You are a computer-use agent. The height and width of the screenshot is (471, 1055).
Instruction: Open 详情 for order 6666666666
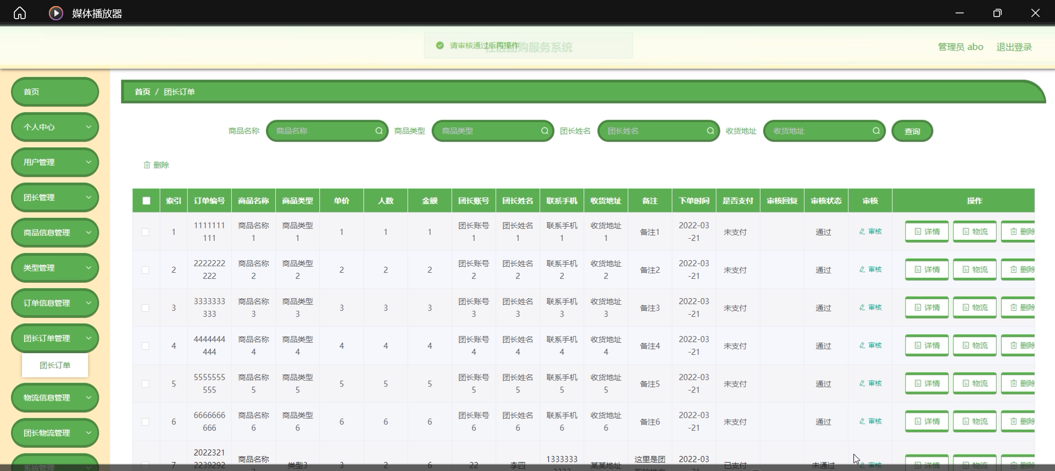click(x=927, y=421)
